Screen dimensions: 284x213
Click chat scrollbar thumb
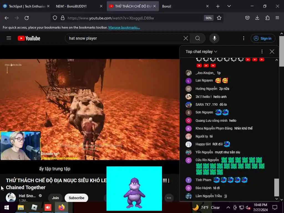point(277,187)
